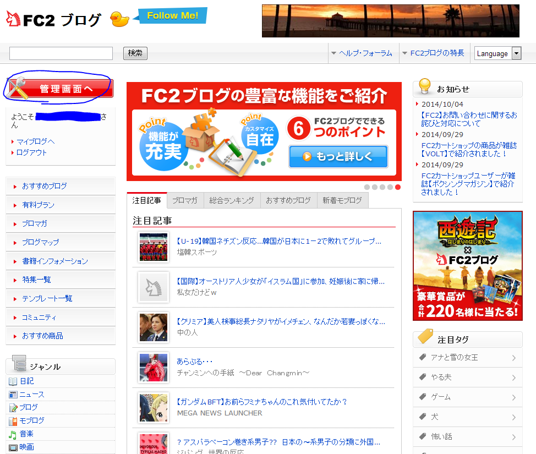The width and height of the screenshot is (536, 454).
Task: Switch to the おすすめブログ tab
Action: click(288, 200)
